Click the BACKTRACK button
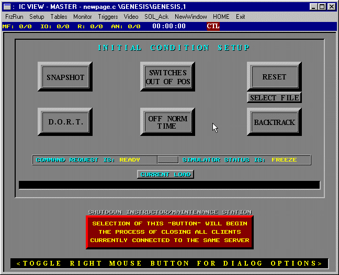Image resolution: width=339 pixels, height=275 pixels. click(x=274, y=122)
